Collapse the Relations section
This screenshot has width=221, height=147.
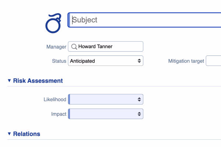9,134
